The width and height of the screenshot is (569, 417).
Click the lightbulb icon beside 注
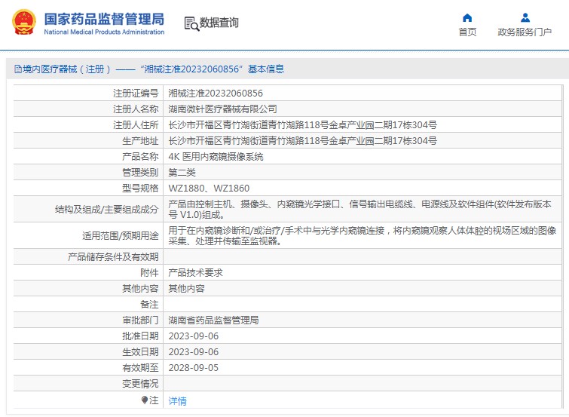pyautogui.click(x=145, y=400)
